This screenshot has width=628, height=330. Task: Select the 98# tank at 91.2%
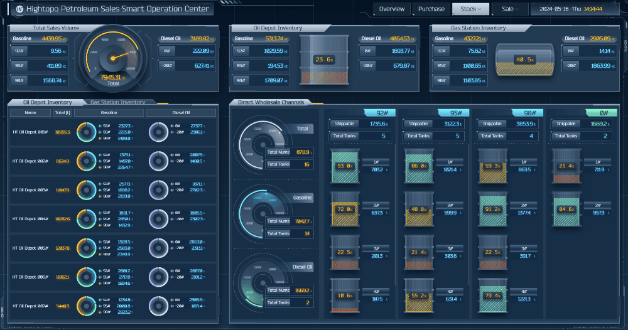[x=492, y=209]
